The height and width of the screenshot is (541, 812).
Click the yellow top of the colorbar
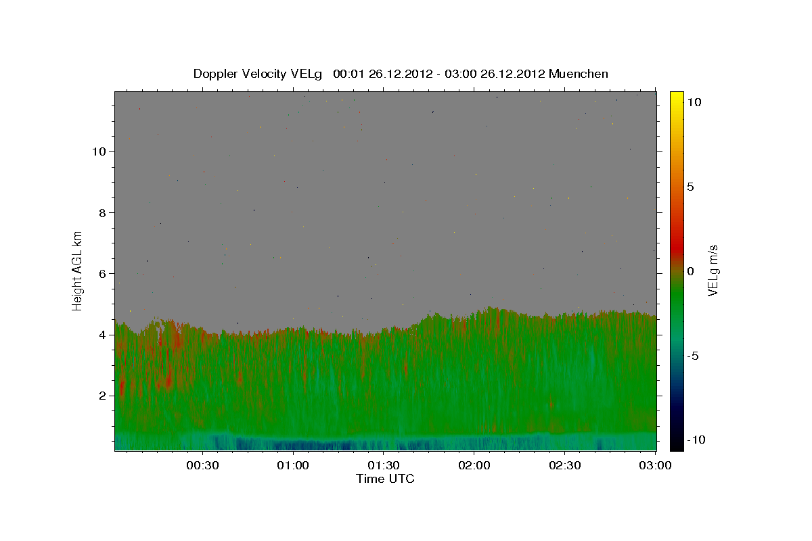tap(676, 98)
